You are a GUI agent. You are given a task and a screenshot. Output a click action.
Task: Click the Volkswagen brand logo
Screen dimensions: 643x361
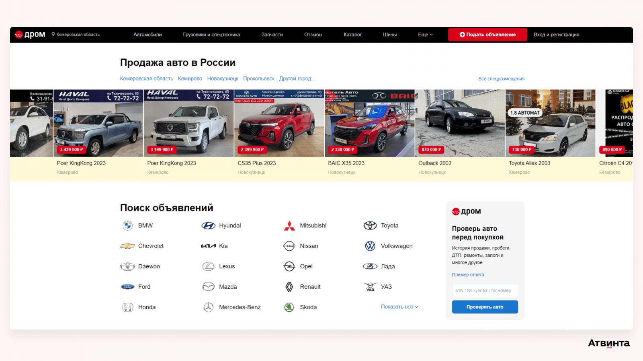(370, 246)
